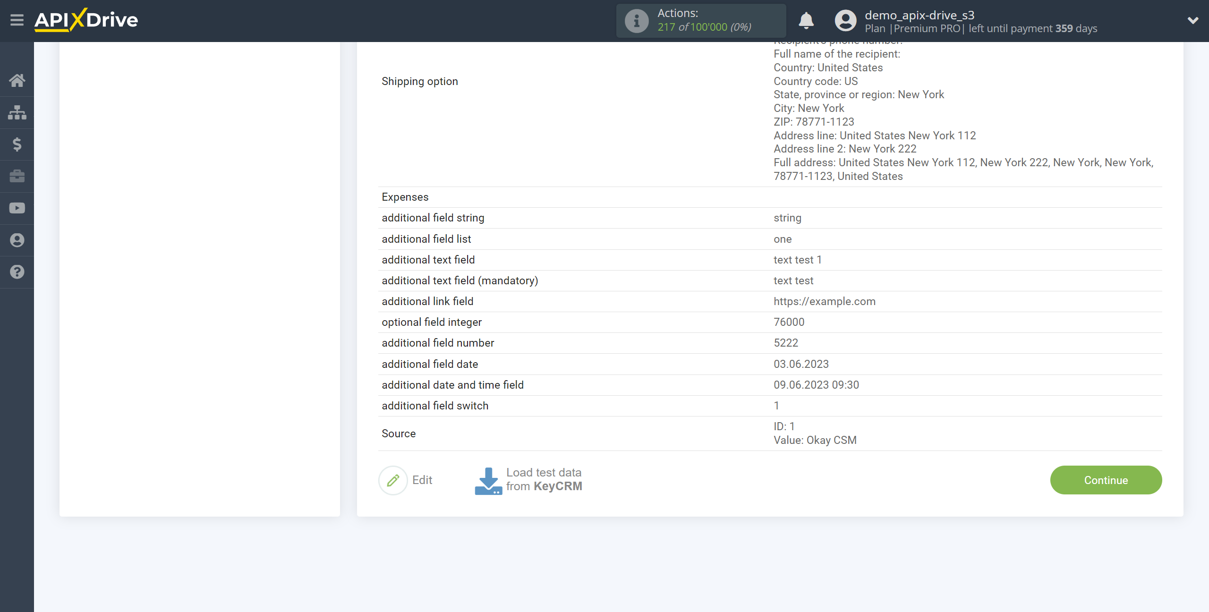The height and width of the screenshot is (612, 1209).
Task: Go to Home in the sidebar
Action: pyautogui.click(x=17, y=80)
